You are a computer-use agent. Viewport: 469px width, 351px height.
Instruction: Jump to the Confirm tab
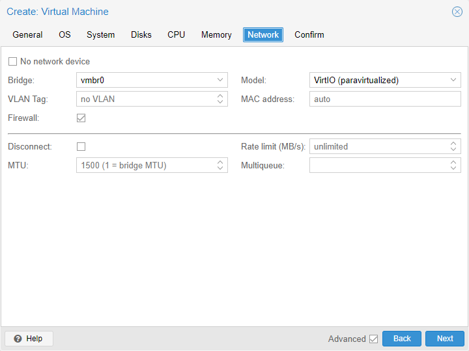pyautogui.click(x=309, y=35)
